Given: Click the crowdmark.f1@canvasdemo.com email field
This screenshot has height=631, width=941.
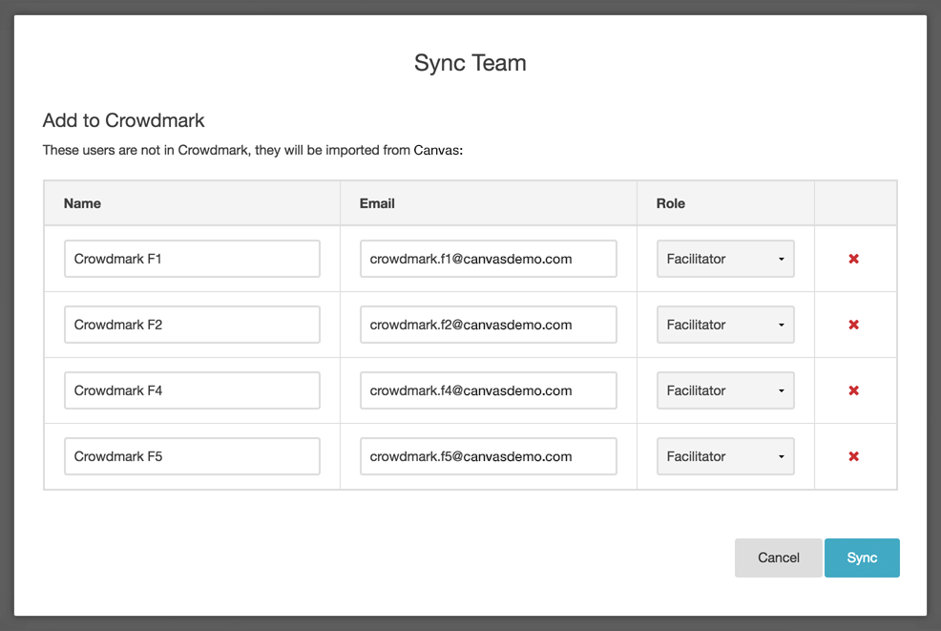Looking at the screenshot, I should [488, 258].
